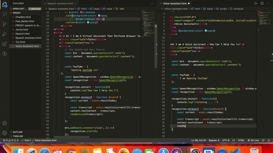Open Launchpad from the dock
273x153 pixels.
[32, 150]
